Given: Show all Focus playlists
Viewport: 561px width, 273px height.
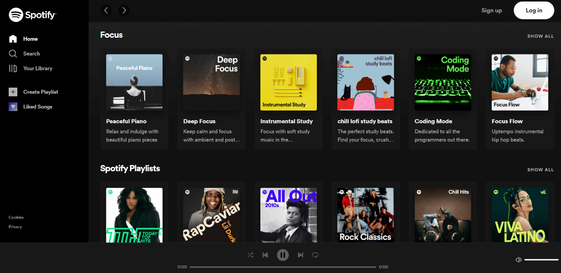Looking at the screenshot, I should 540,36.
